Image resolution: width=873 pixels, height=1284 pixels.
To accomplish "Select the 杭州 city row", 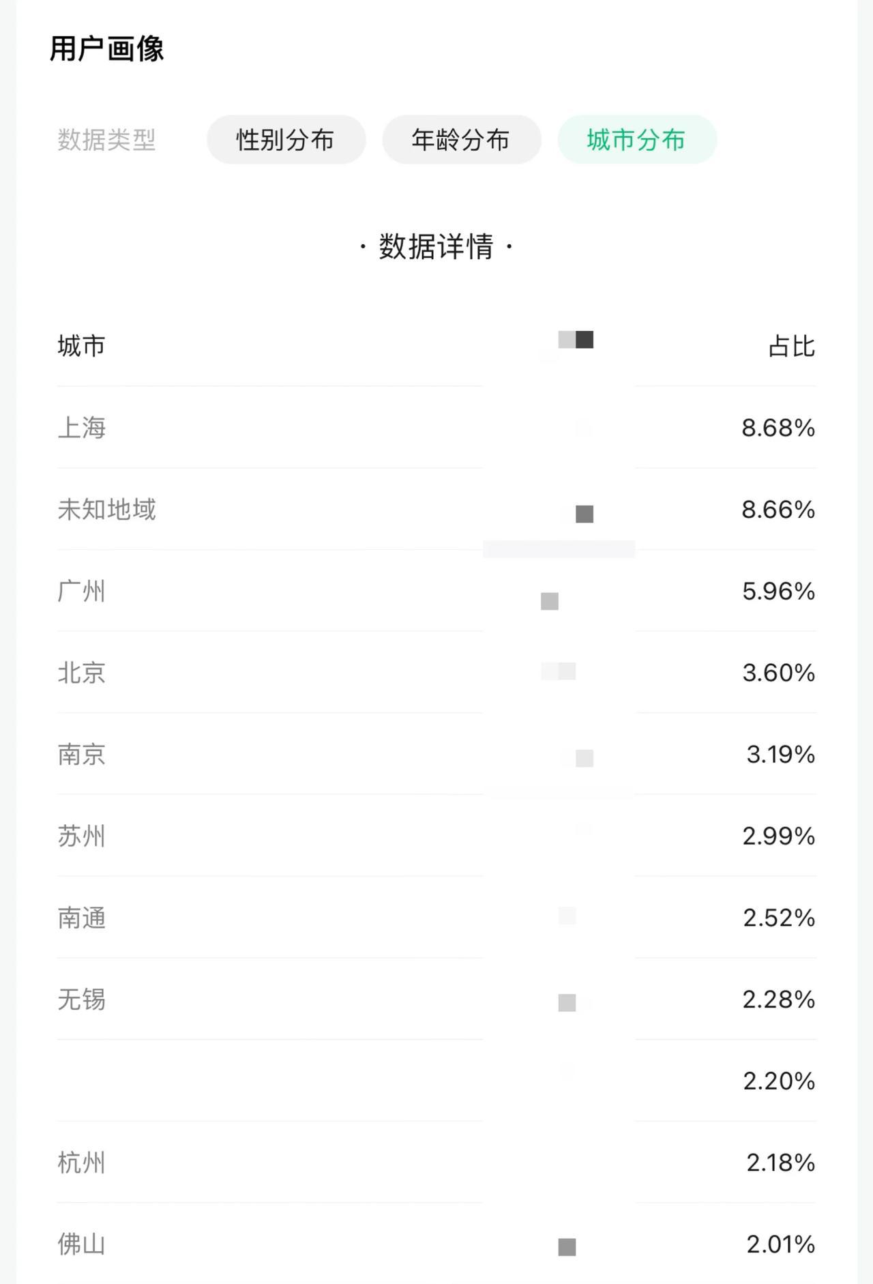I will point(436,1163).
